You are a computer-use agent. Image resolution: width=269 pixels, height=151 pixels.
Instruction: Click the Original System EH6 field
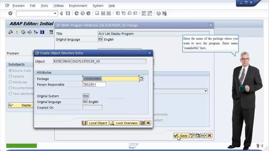click(x=86, y=96)
